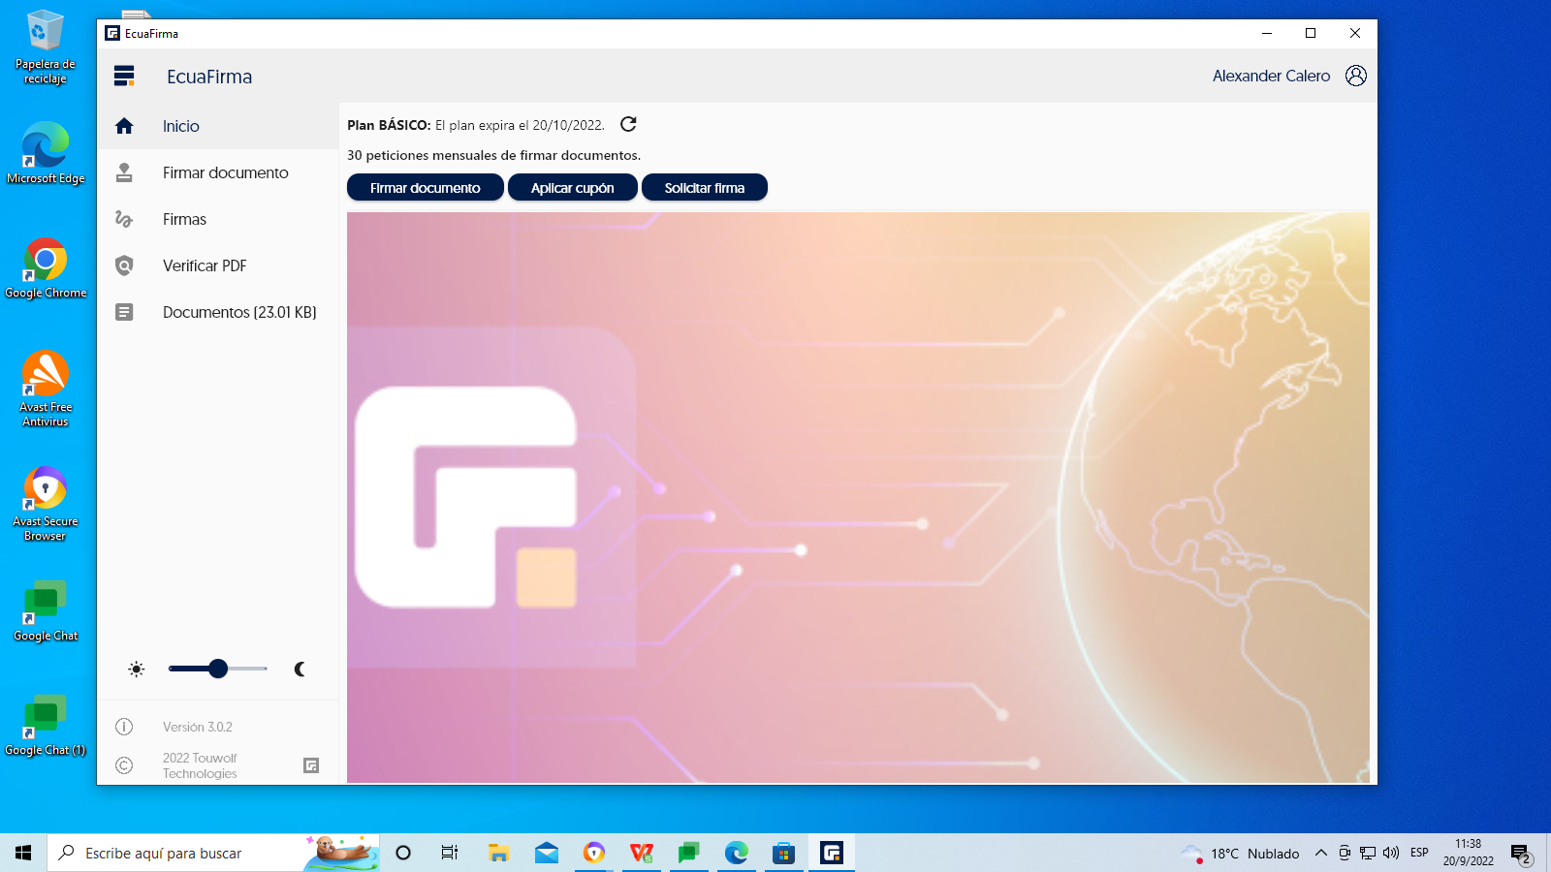
Task: Click the copyright icon beside Touwolf Technologies
Action: click(124, 765)
